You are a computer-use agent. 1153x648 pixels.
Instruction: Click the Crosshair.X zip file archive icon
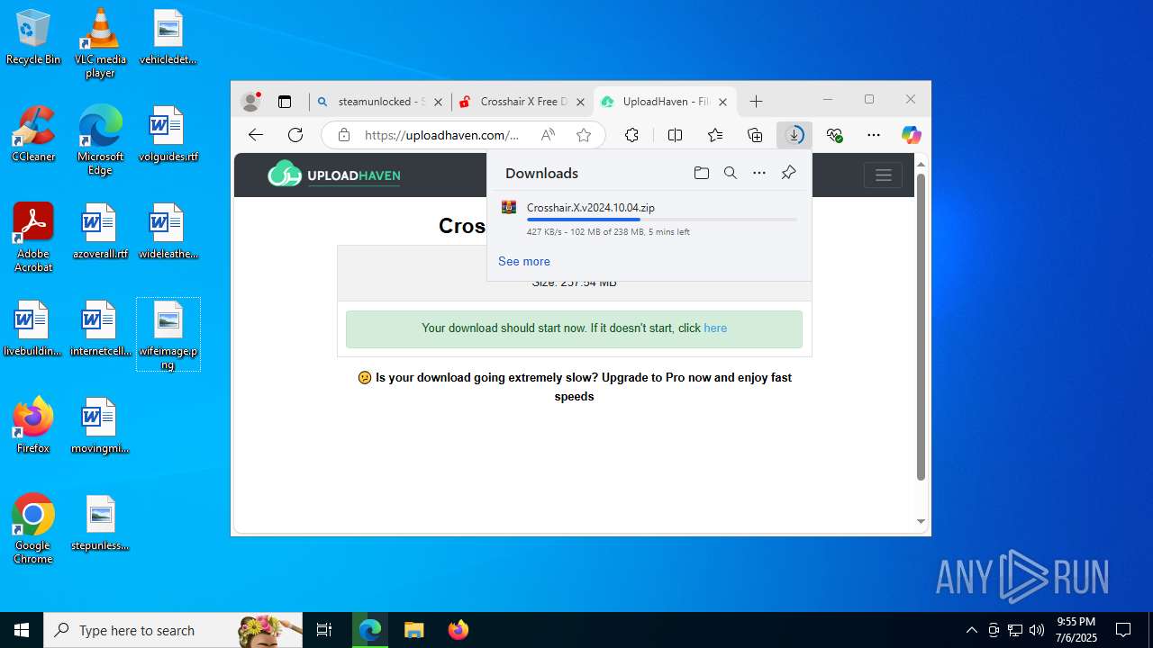(509, 208)
